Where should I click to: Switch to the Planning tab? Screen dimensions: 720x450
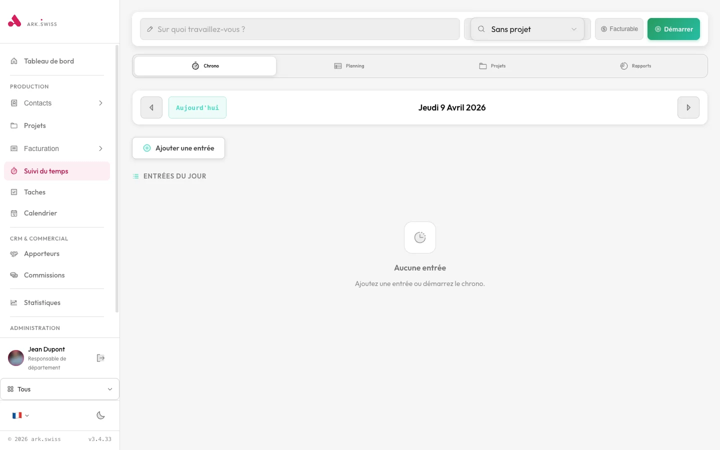point(349,65)
